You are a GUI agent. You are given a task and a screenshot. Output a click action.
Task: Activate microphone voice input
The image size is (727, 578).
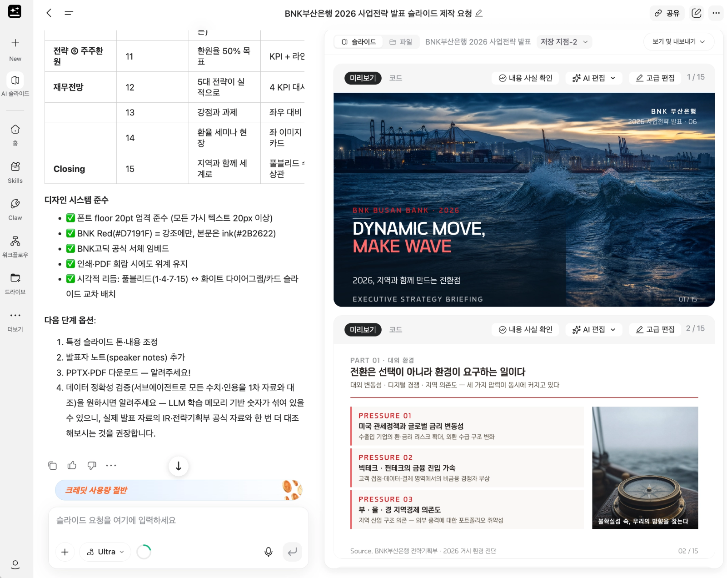coord(269,552)
